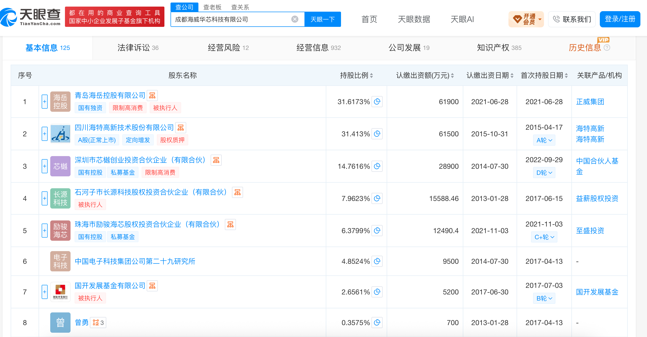Click the 曾 person avatar

click(60, 323)
